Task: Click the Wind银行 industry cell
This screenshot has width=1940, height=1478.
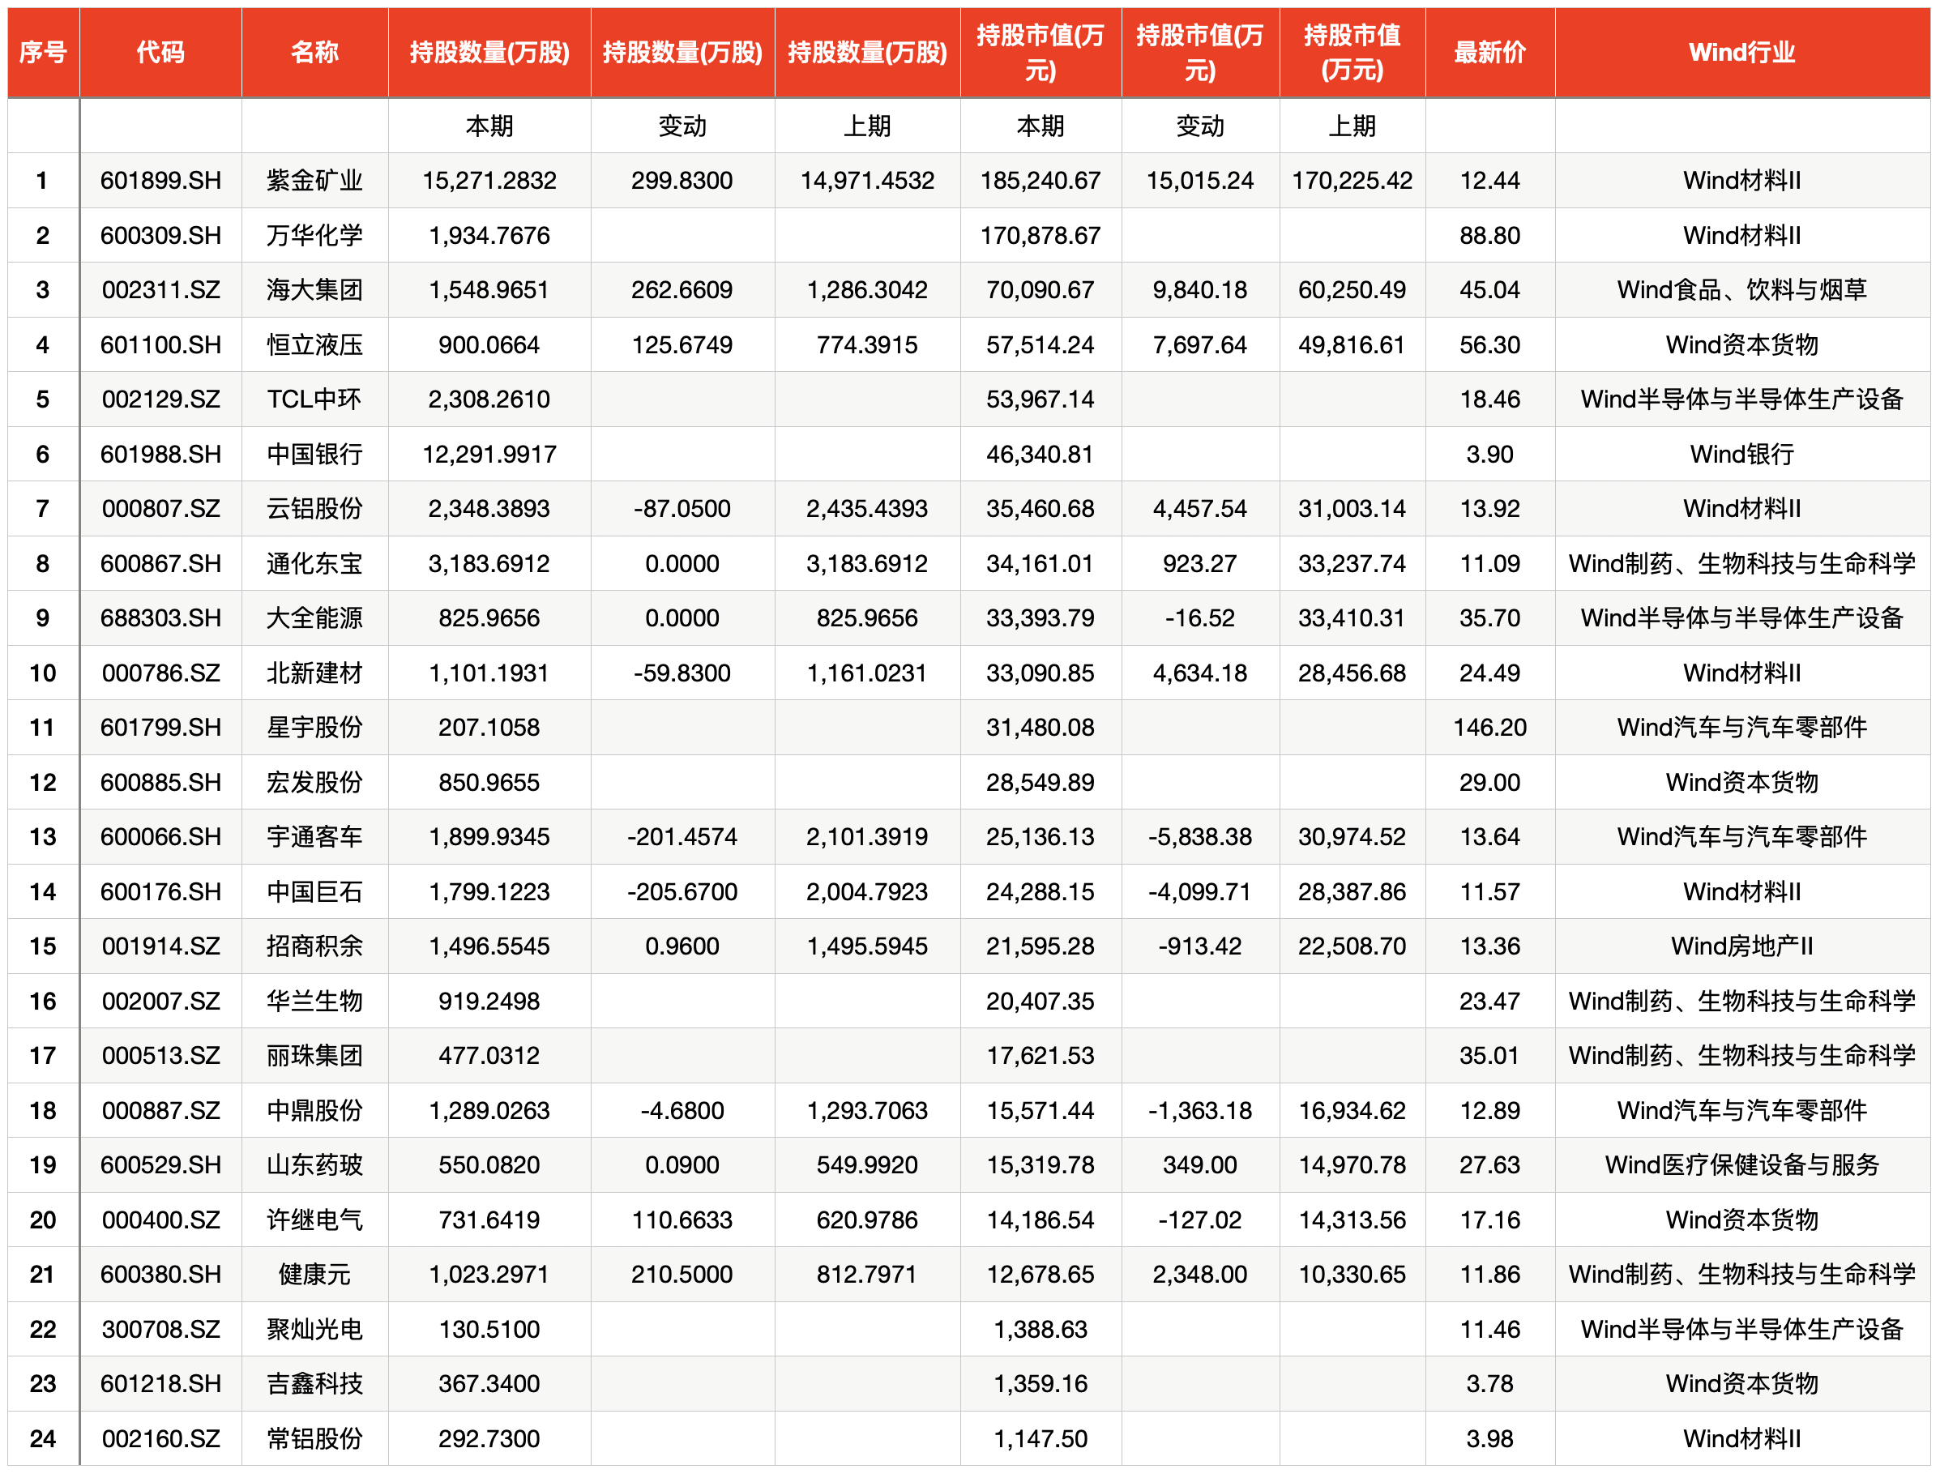Action: coord(1743,455)
